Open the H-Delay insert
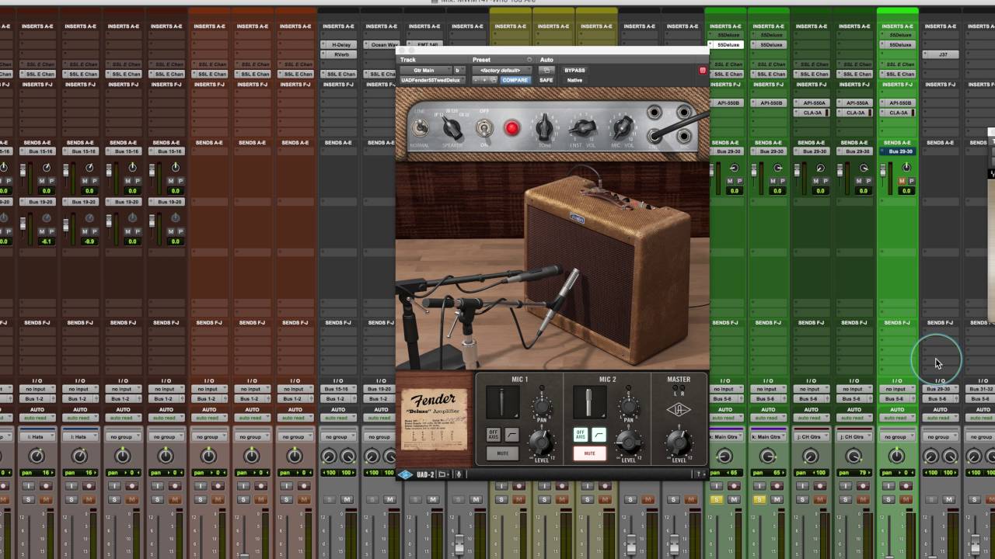 coord(340,45)
